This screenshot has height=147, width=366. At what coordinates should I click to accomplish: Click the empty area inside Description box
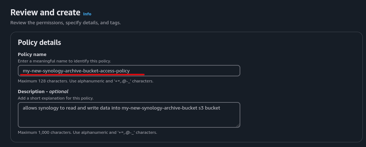click(128, 120)
